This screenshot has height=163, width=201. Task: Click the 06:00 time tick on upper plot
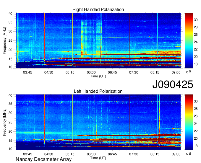click(x=91, y=72)
